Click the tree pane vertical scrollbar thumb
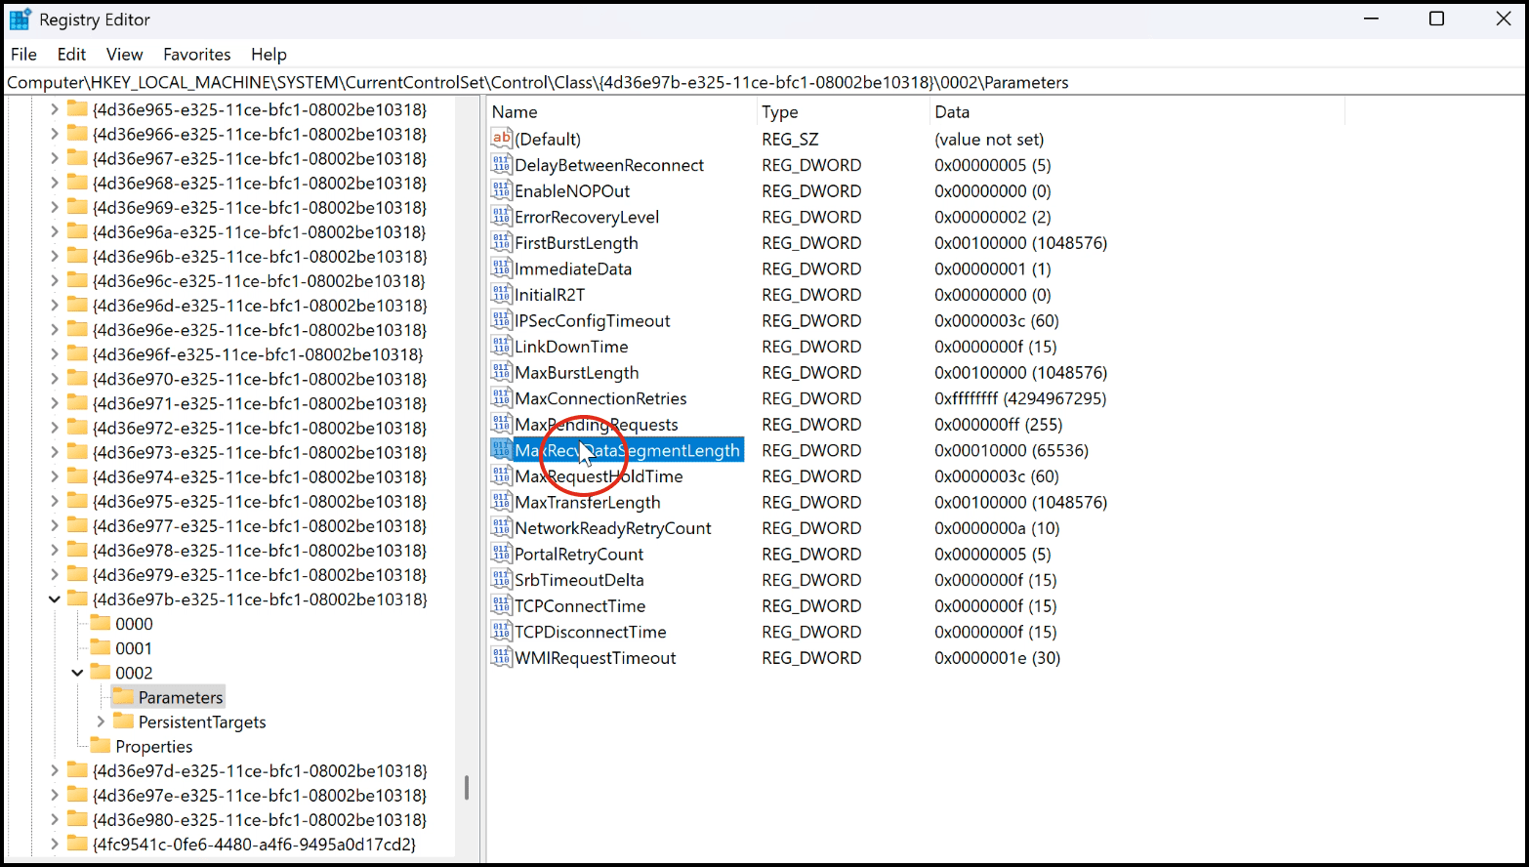Screen dimensions: 1529x867 (467, 787)
